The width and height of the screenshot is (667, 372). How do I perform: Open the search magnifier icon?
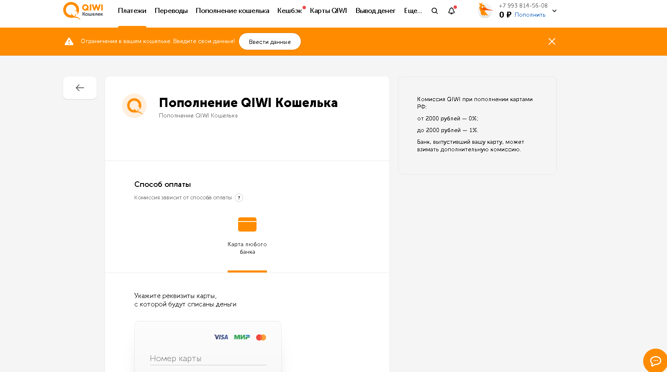(435, 11)
